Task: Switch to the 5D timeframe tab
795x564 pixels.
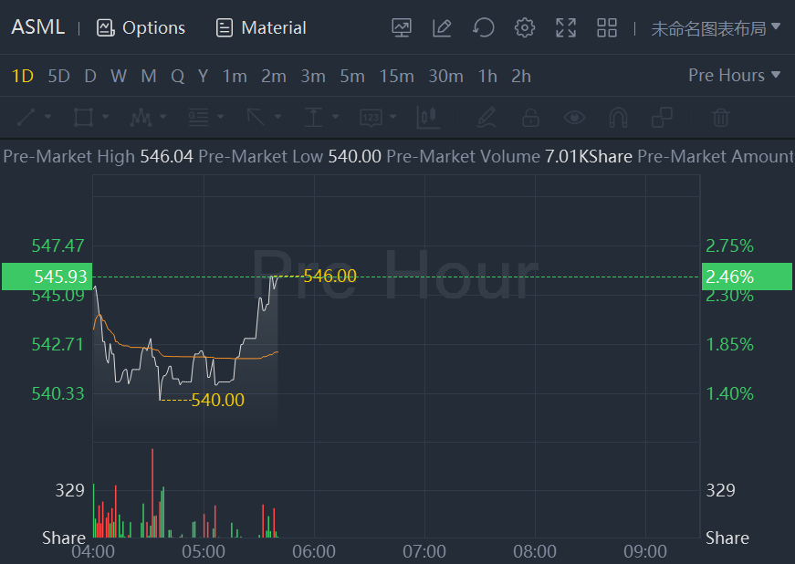Action: pyautogui.click(x=58, y=77)
